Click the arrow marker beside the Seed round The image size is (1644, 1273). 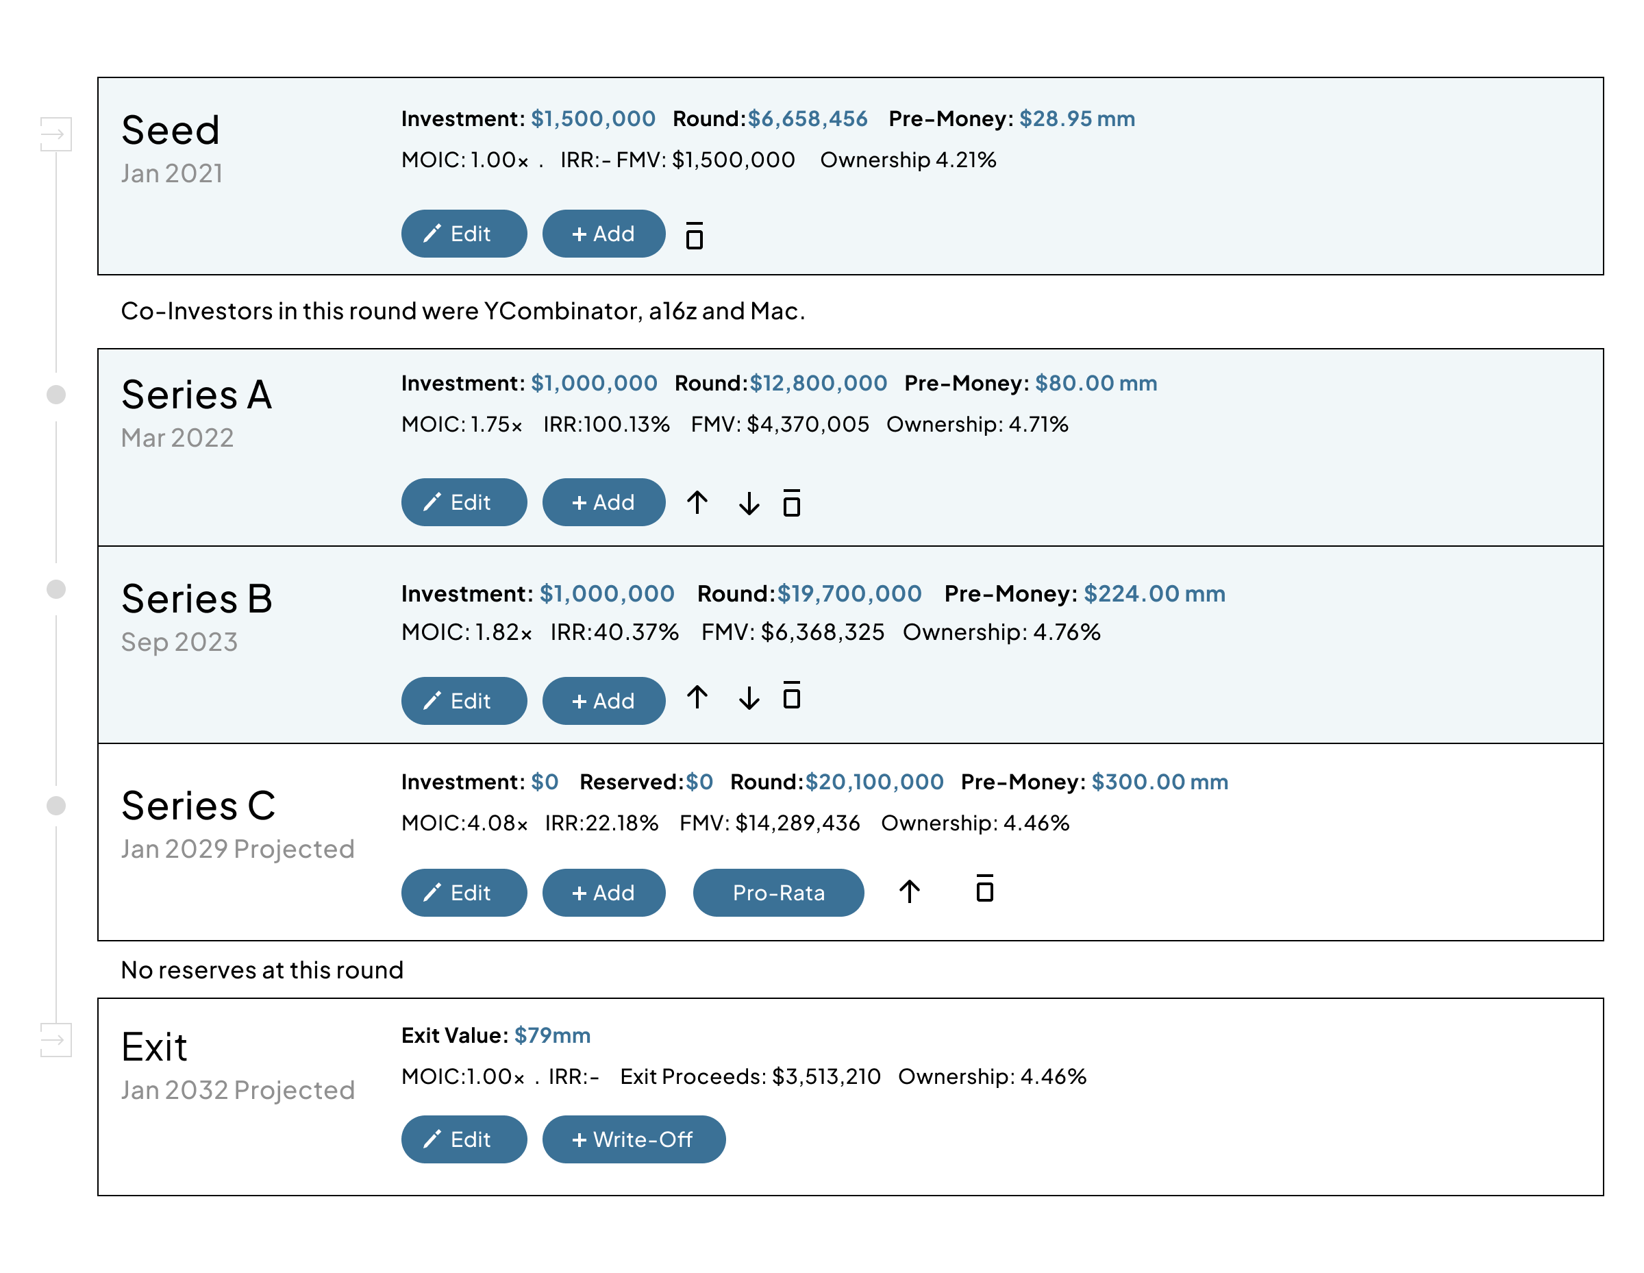[55, 134]
